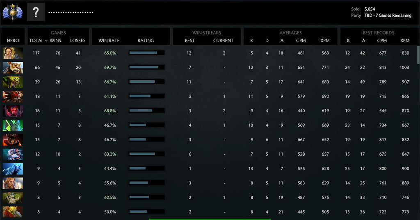Viewport: 420px width, 220px height.
Task: Click hero portrait with 83.3% win rate
Action: [x=13, y=154]
